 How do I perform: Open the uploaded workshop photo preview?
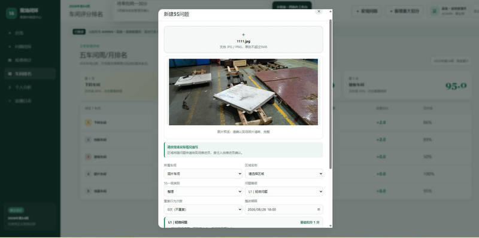(x=244, y=92)
